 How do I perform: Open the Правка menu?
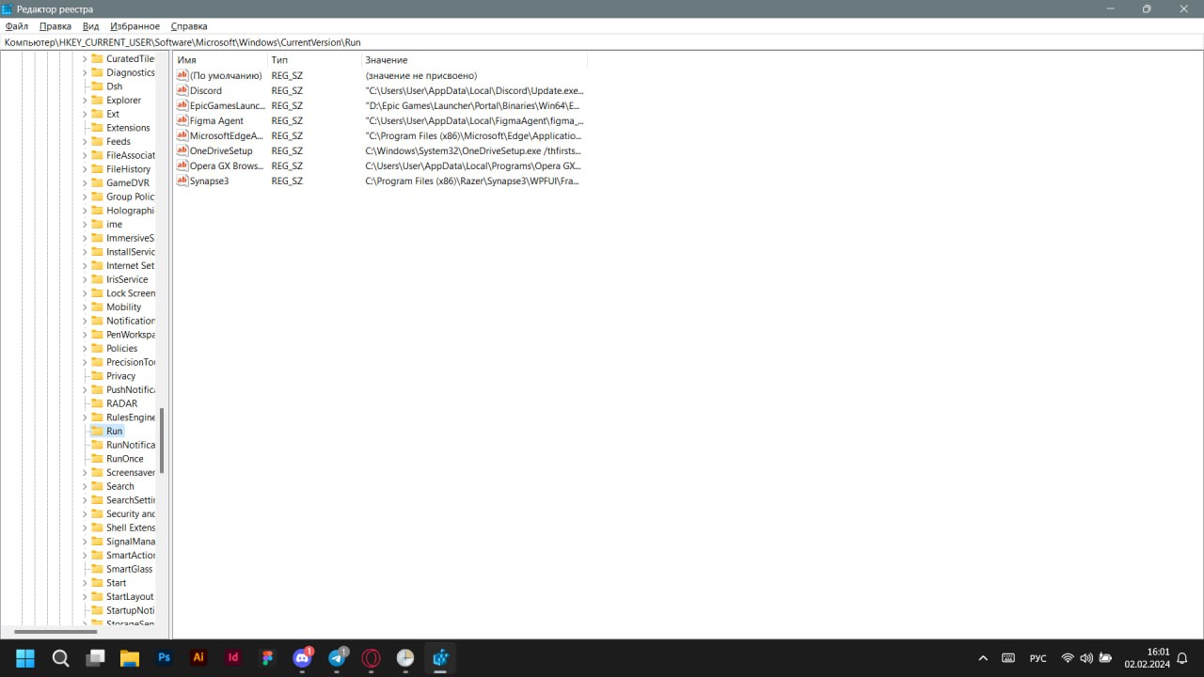pyautogui.click(x=55, y=26)
